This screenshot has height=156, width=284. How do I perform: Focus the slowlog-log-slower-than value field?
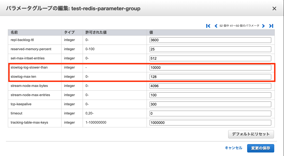tap(210, 68)
